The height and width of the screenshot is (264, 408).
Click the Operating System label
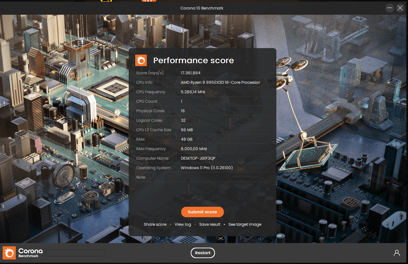pos(154,168)
